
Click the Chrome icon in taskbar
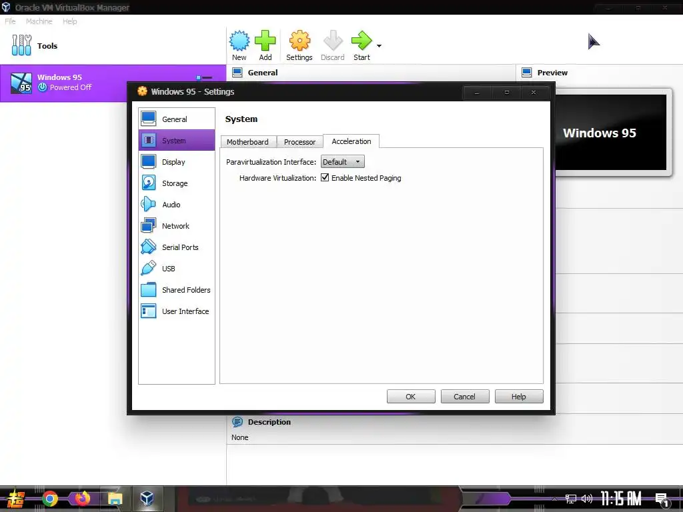pos(50,499)
